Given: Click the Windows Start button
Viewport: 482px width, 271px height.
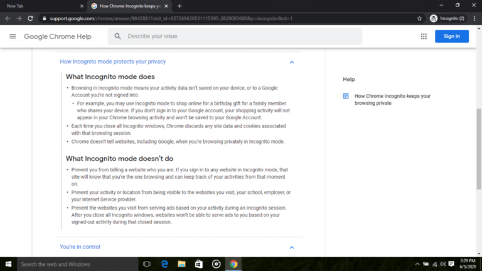Looking at the screenshot, I should 8,264.
